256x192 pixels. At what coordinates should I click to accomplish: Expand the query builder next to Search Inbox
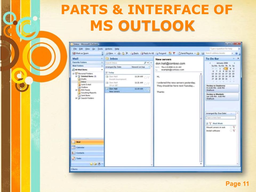click(151, 63)
